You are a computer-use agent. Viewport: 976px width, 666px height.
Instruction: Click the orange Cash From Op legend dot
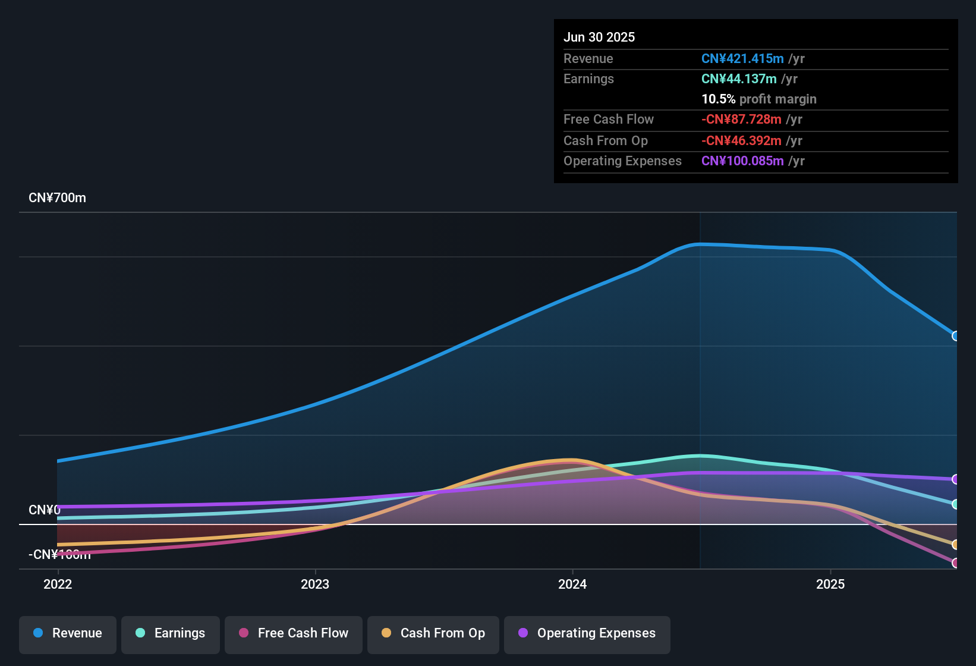pyautogui.click(x=386, y=633)
